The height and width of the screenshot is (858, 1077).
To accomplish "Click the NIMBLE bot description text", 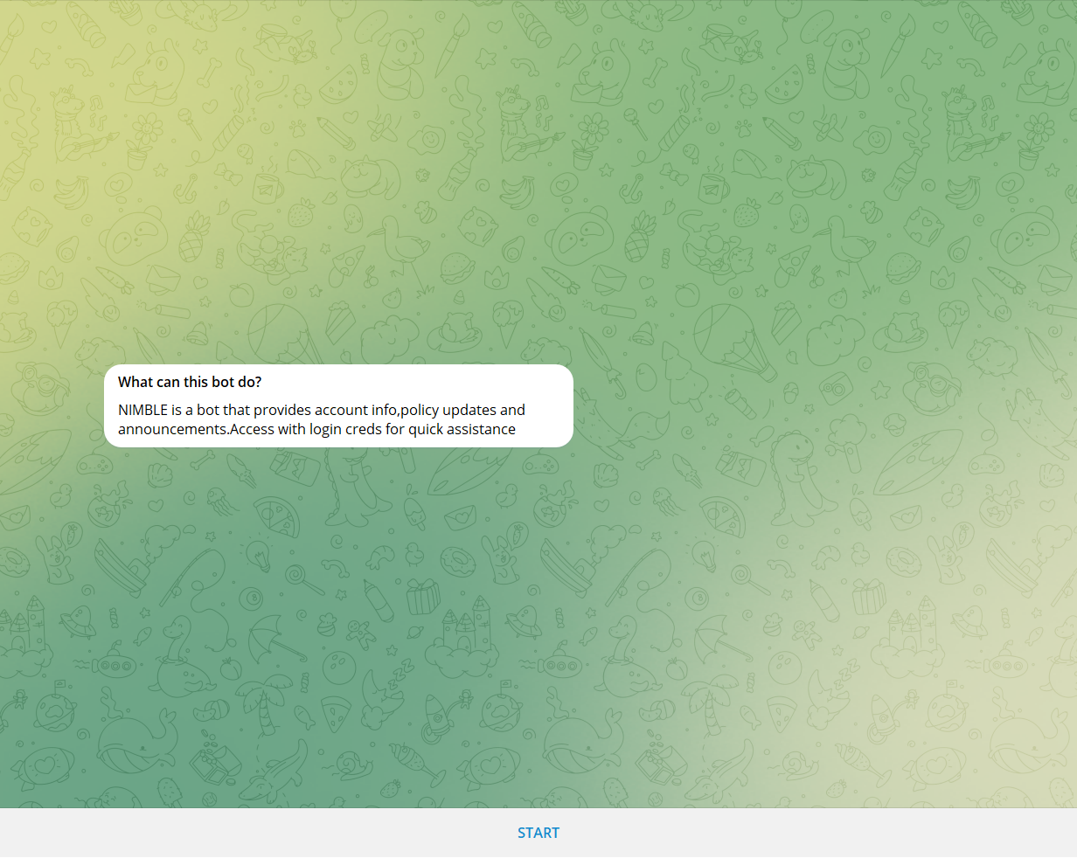I will (322, 419).
